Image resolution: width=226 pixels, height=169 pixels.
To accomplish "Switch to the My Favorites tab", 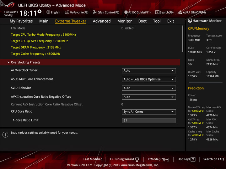I will [x=21, y=21].
